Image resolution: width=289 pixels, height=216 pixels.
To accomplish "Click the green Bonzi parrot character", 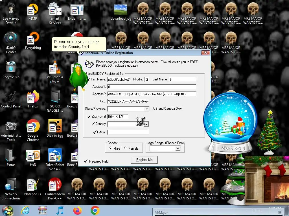I will coord(78,77).
